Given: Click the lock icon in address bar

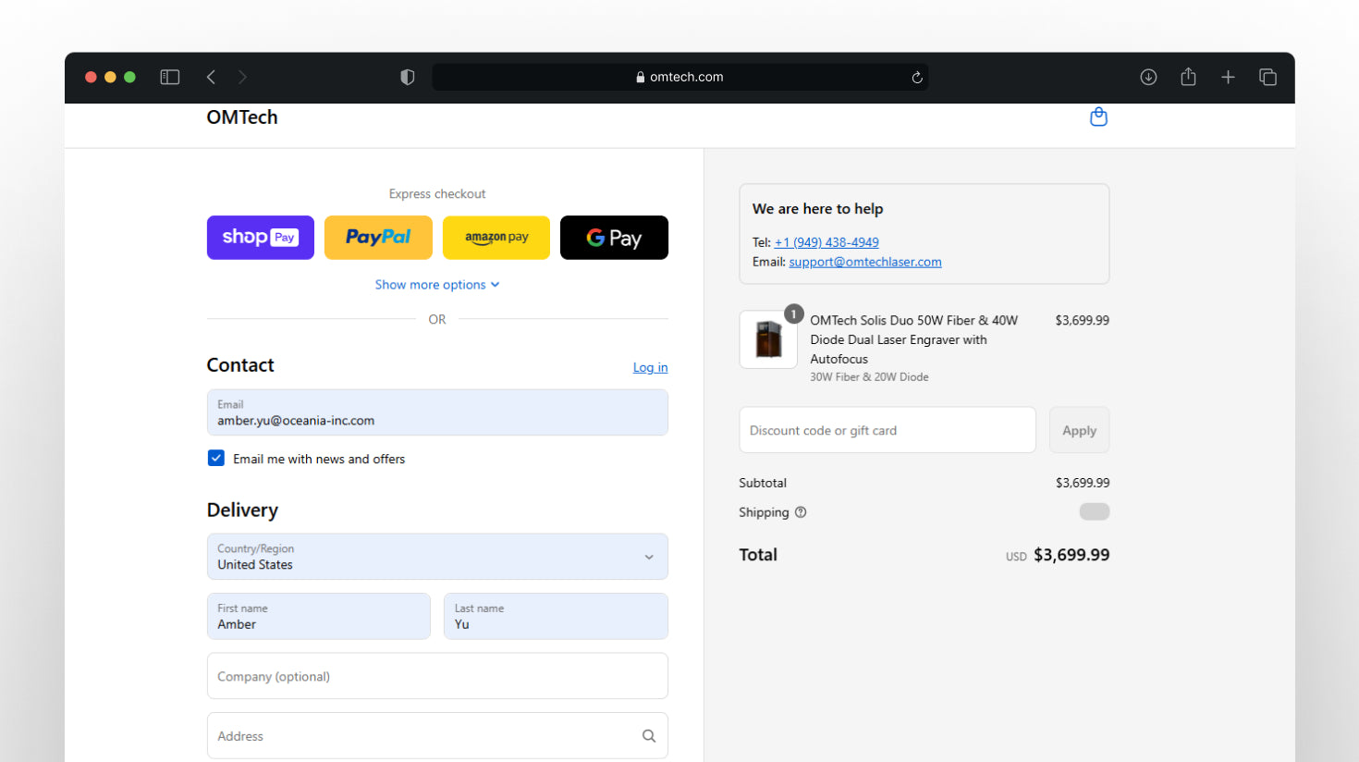Looking at the screenshot, I should click(641, 78).
